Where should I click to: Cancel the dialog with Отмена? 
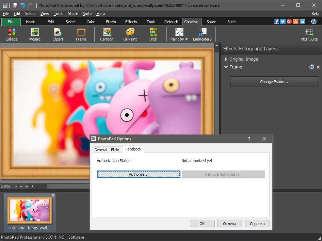click(230, 224)
